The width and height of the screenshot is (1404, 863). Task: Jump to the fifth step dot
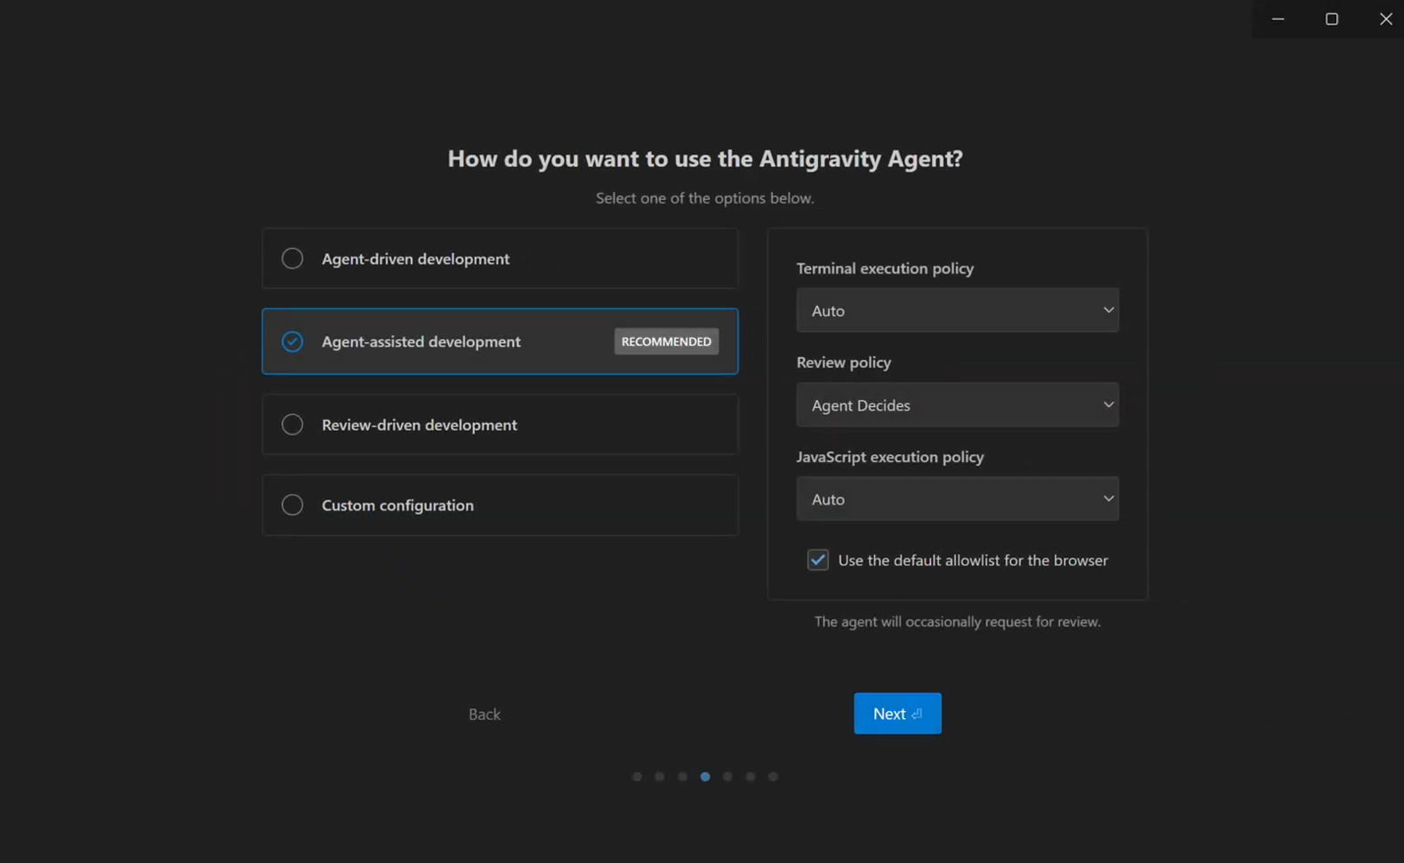(x=727, y=777)
